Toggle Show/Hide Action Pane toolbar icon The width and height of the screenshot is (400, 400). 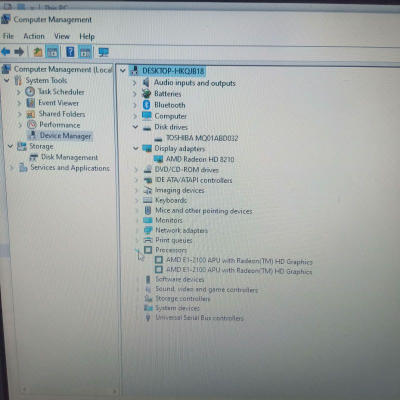[x=85, y=52]
